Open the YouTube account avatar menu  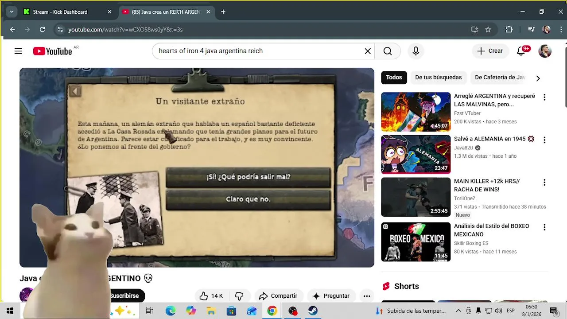tap(545, 51)
